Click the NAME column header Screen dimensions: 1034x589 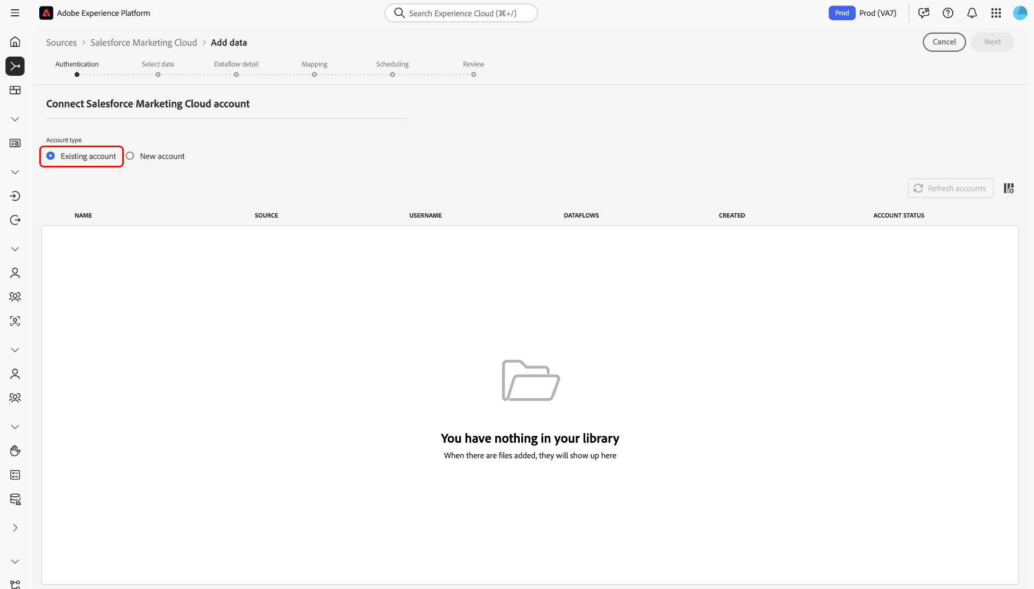(83, 215)
